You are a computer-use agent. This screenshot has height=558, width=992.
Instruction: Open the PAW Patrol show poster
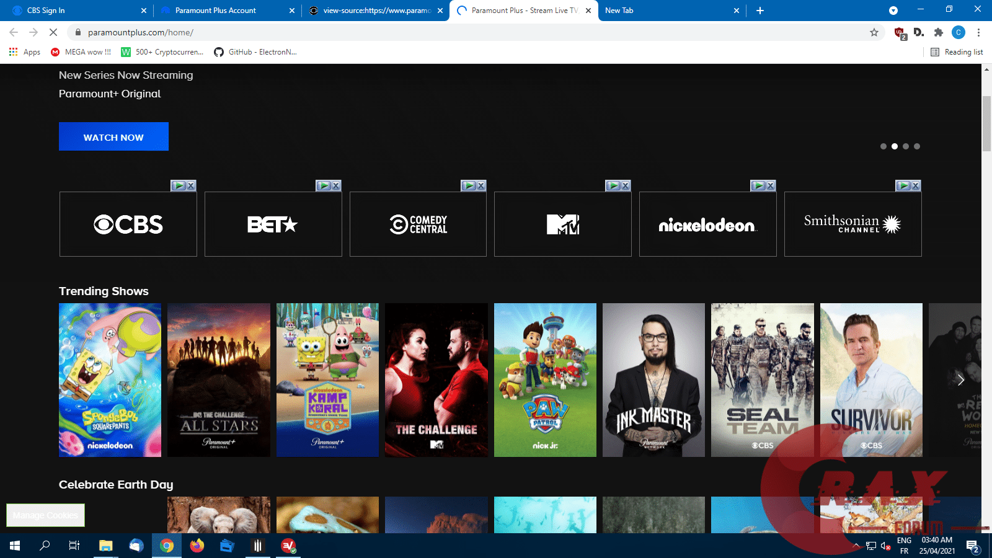545,380
